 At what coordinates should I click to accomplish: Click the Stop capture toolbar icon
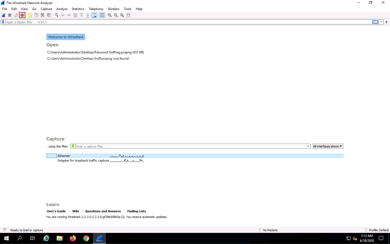(10, 15)
